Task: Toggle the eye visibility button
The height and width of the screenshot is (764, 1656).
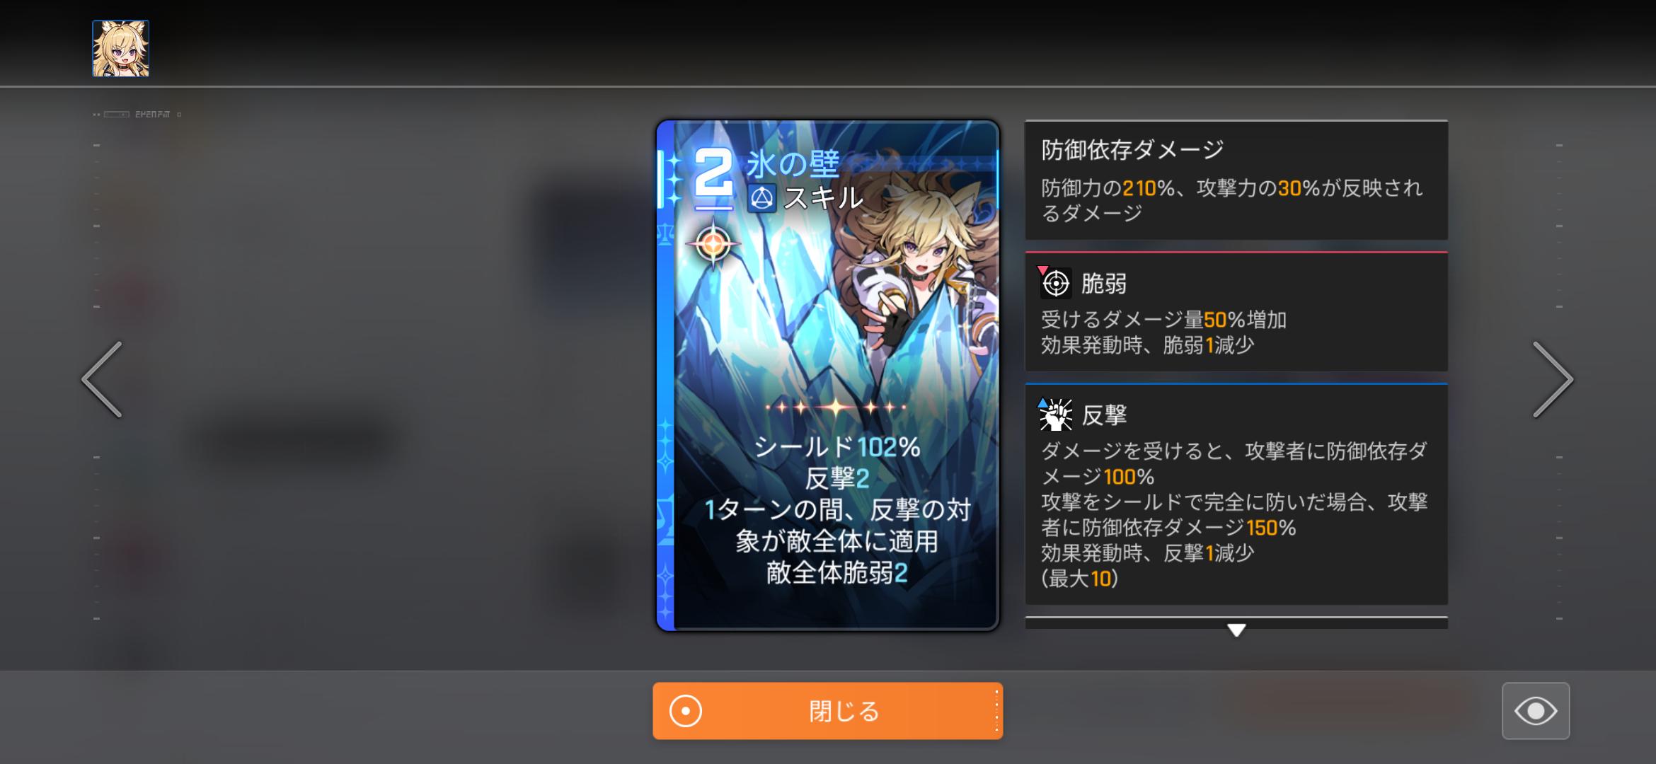Action: point(1536,711)
